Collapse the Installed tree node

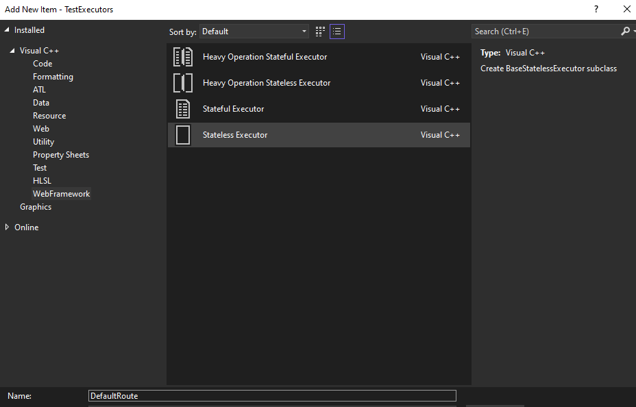pyautogui.click(x=6, y=30)
